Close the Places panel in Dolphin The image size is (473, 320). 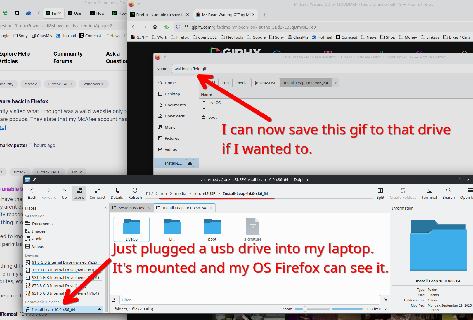(106, 207)
